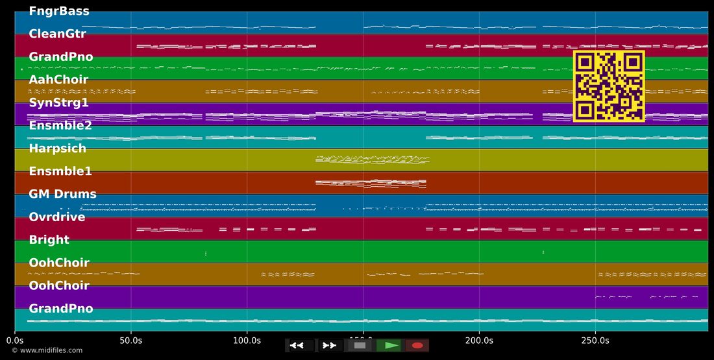This screenshot has width=714, height=360.
Task: Click the Harpsich note cluster on the olive track
Action: coord(373,160)
